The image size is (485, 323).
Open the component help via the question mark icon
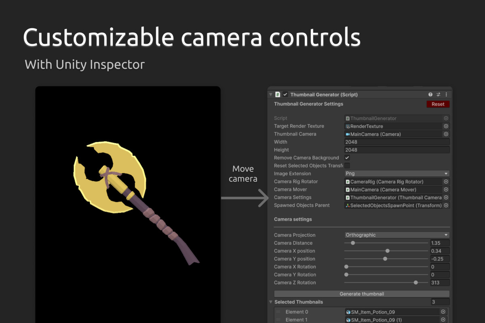tap(430, 94)
